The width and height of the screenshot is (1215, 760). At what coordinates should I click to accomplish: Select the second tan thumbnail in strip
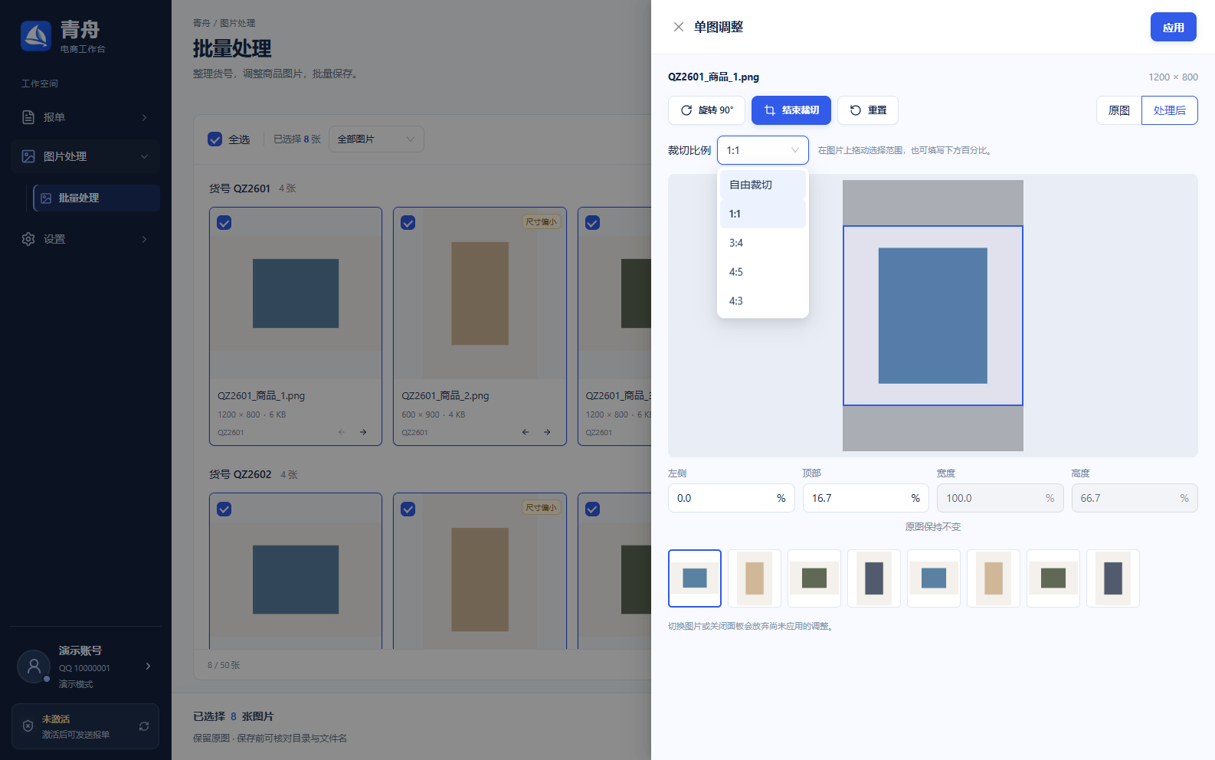pyautogui.click(x=755, y=578)
